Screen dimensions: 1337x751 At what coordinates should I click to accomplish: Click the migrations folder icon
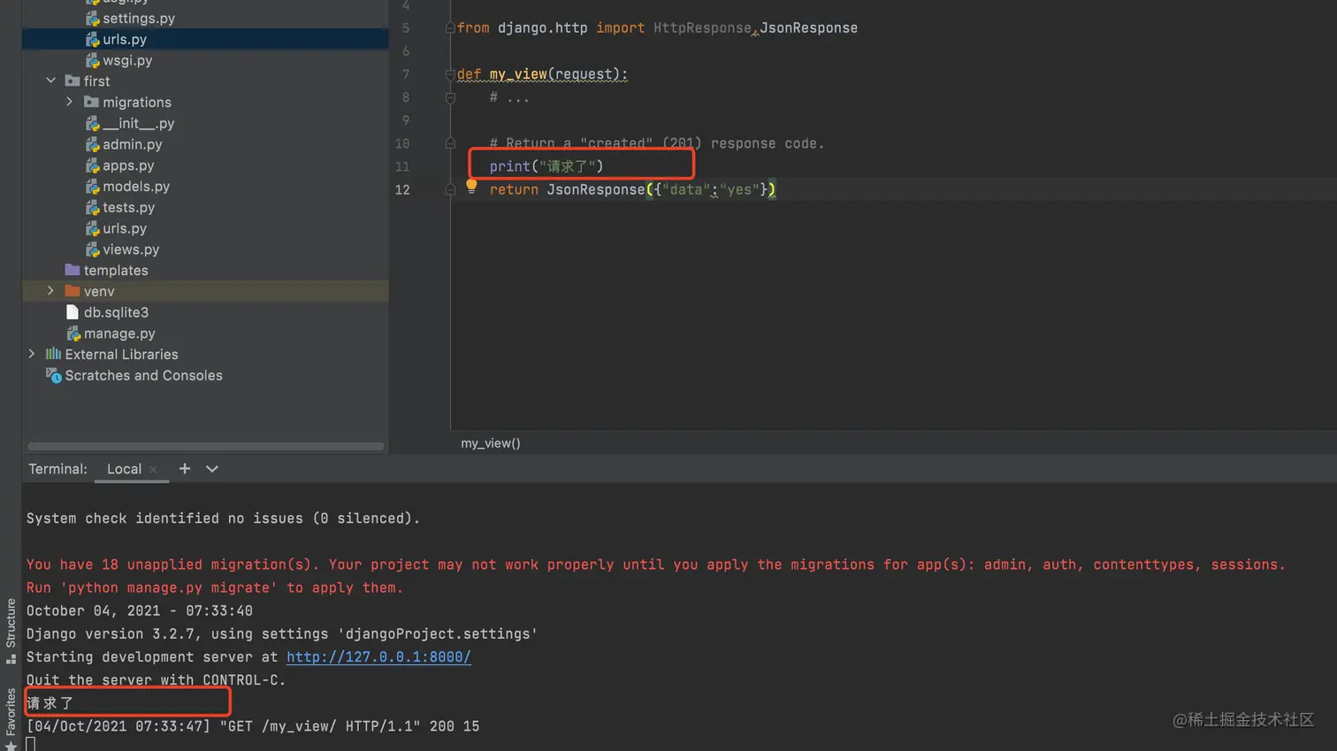[91, 103]
